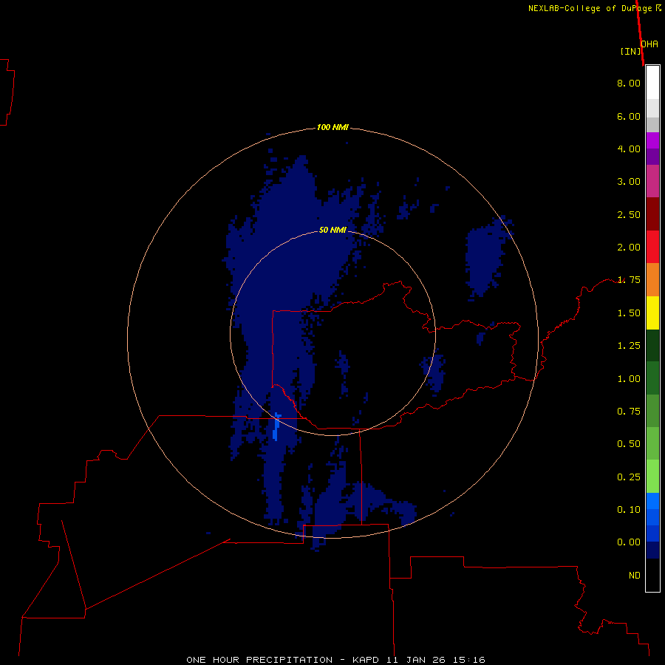Click the 3.00 legend value
665x665 pixels.
(629, 182)
